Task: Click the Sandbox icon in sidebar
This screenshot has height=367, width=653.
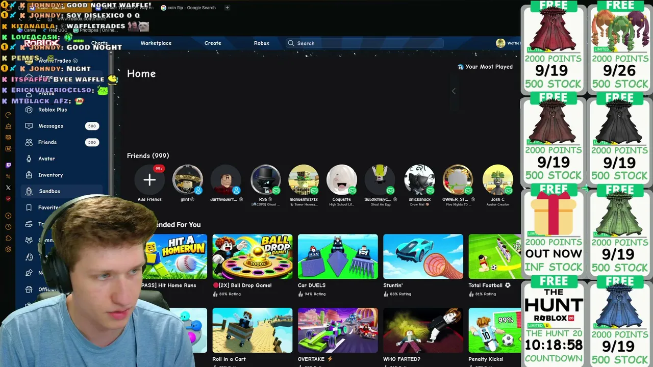Action: 29,191
